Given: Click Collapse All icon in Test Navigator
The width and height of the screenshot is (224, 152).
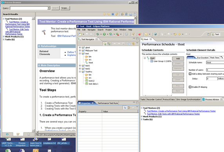Looking at the screenshot, I should pyautogui.click(x=129, y=44).
